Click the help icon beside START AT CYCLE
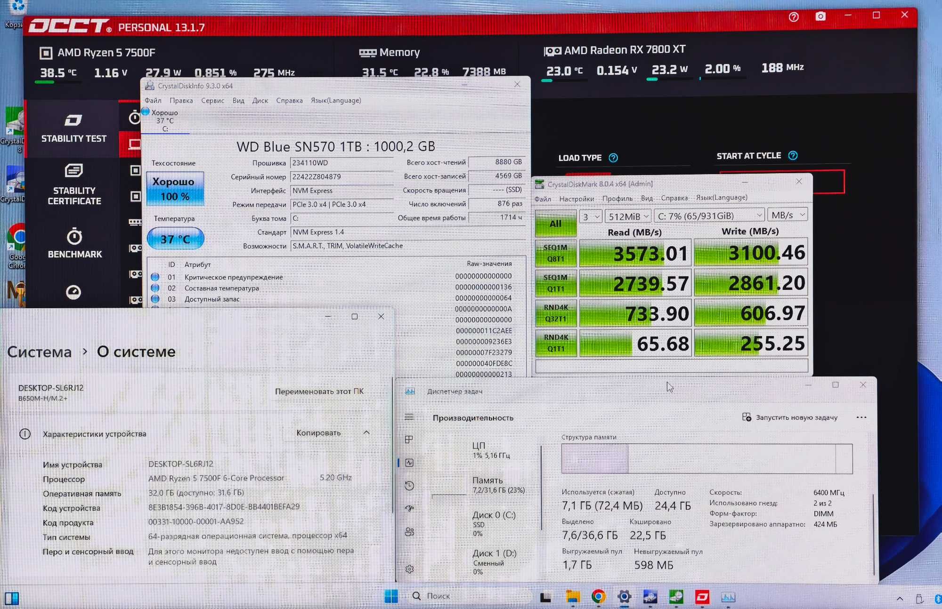This screenshot has width=942, height=609. pos(793,155)
